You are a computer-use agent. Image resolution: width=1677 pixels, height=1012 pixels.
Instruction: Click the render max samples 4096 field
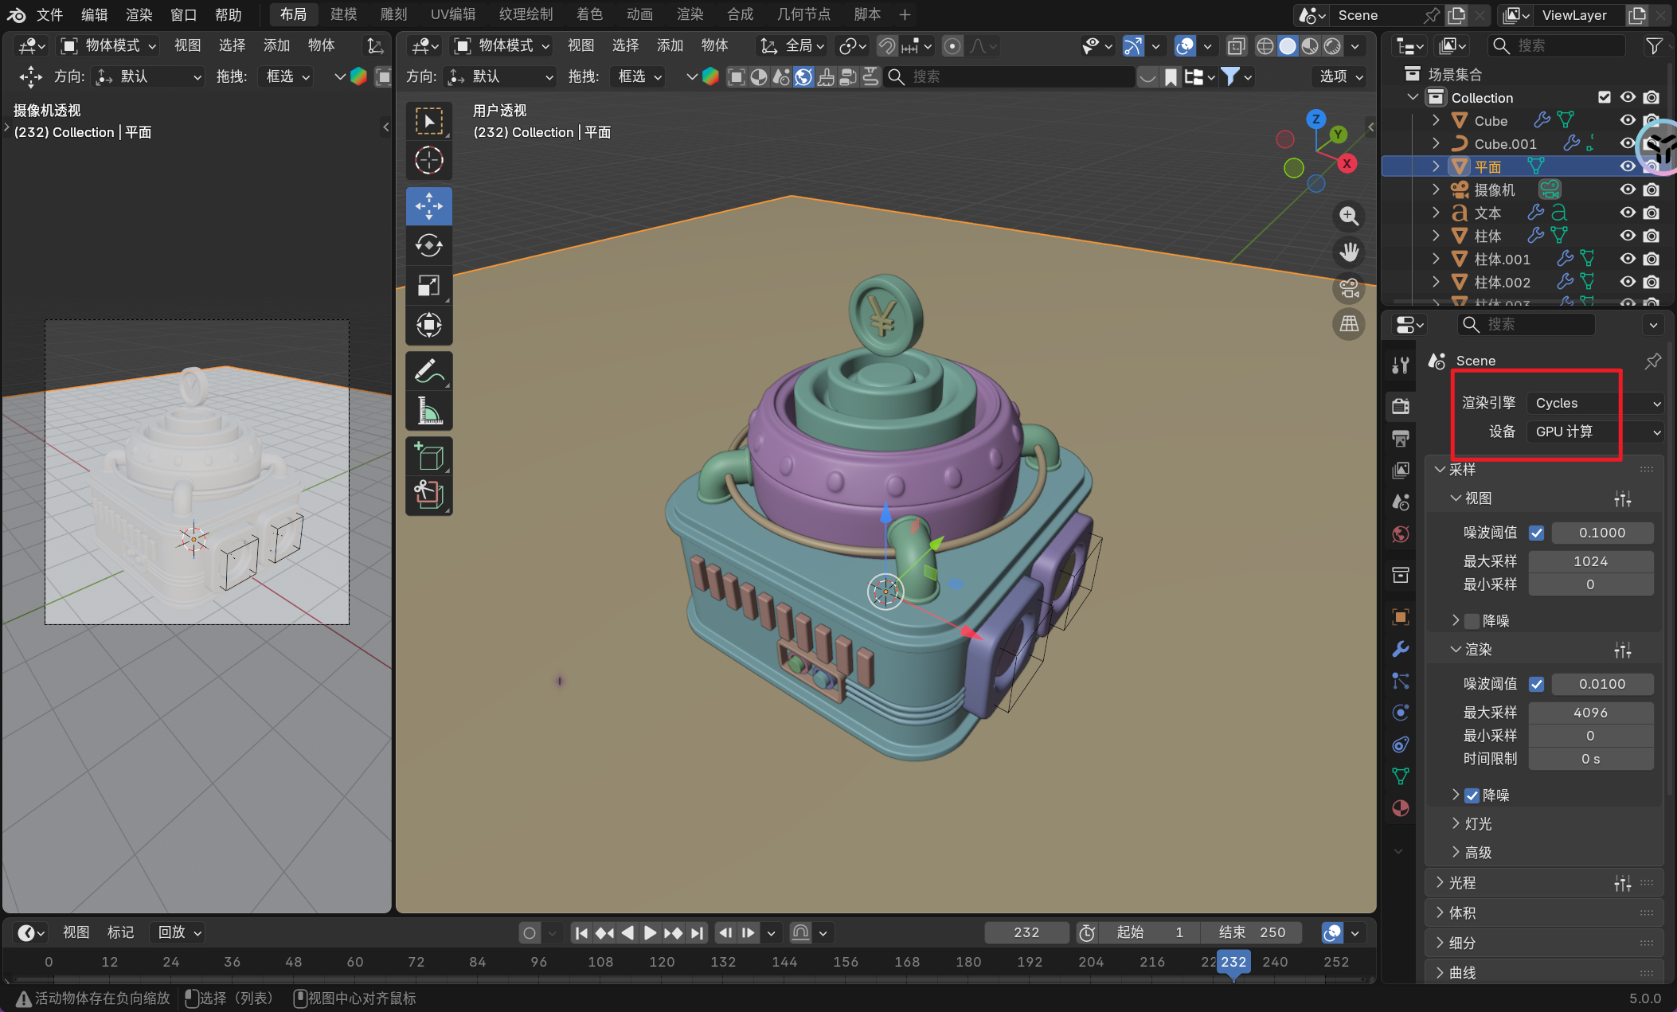click(1590, 713)
